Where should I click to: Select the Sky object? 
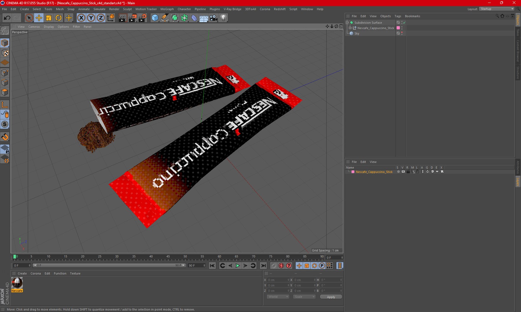[357, 34]
